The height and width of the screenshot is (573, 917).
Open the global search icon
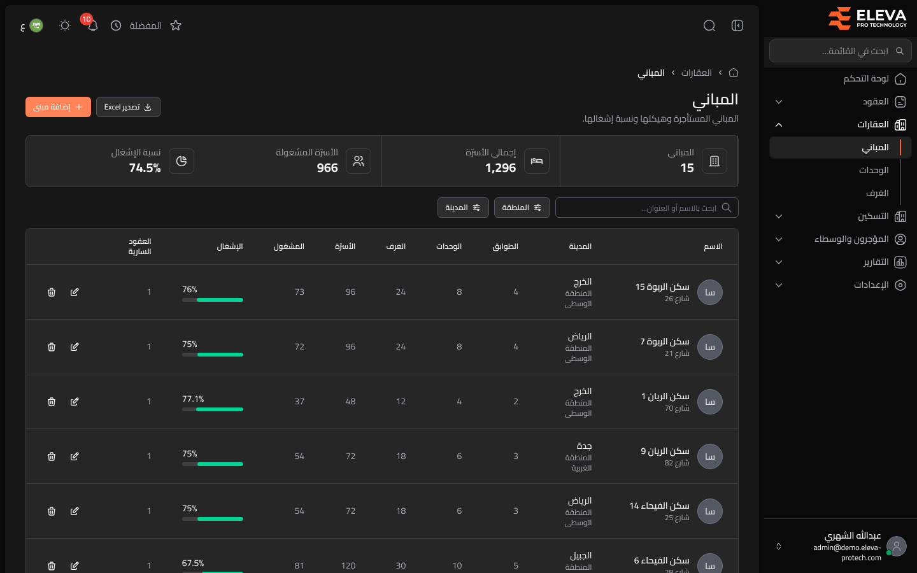coord(709,25)
